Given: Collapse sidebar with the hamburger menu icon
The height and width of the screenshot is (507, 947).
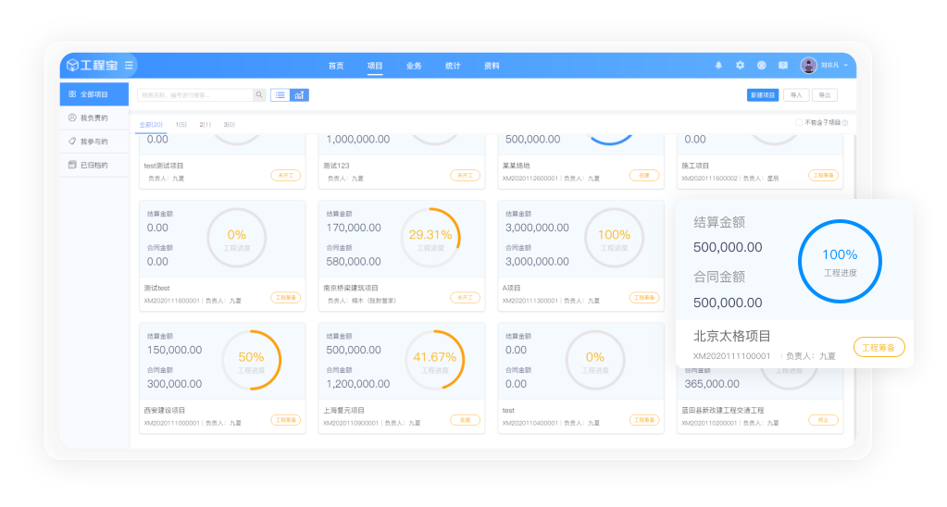Looking at the screenshot, I should (129, 66).
